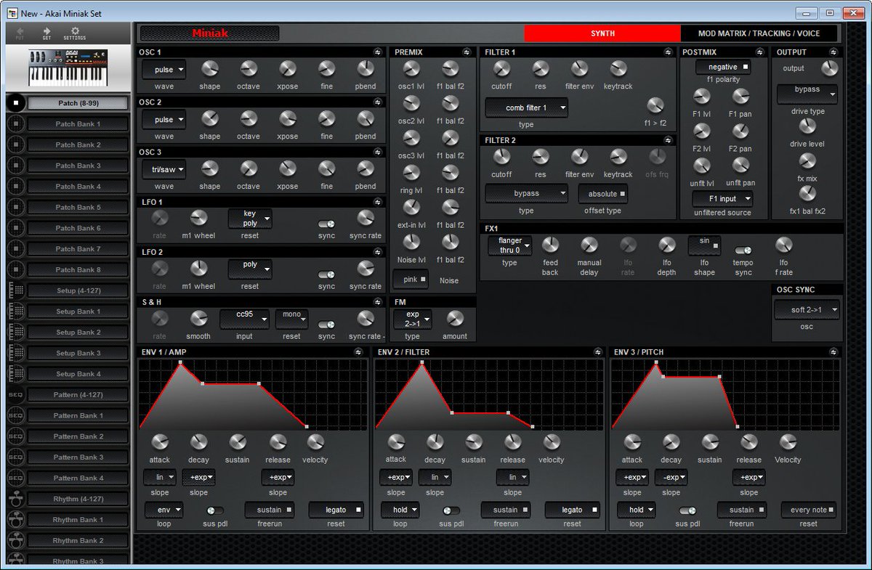The width and height of the screenshot is (872, 570).
Task: Toggle the negative f1 polarity button
Action: point(723,67)
